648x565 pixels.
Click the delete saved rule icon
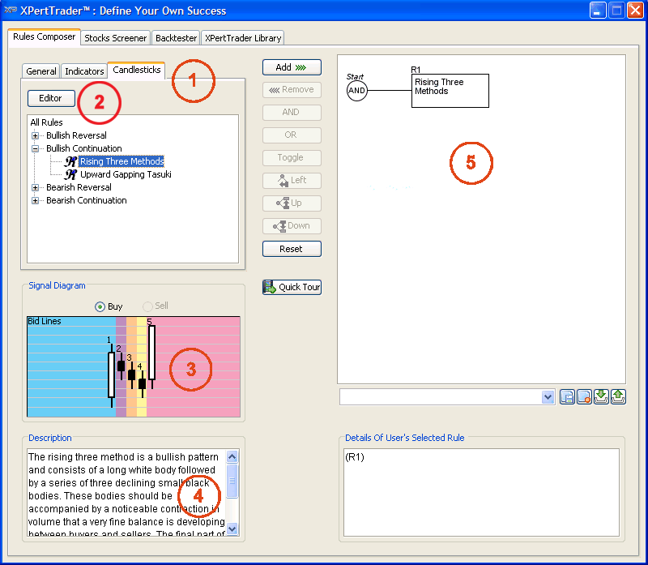(x=584, y=397)
